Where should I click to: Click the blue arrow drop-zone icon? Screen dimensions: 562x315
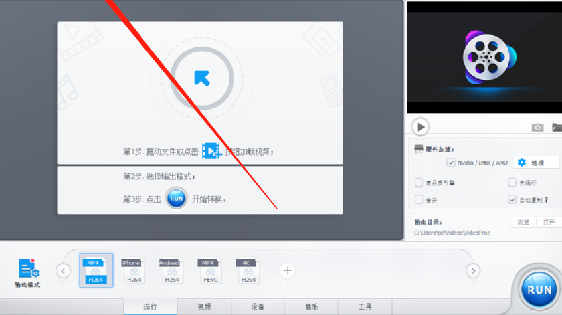pyautogui.click(x=202, y=78)
